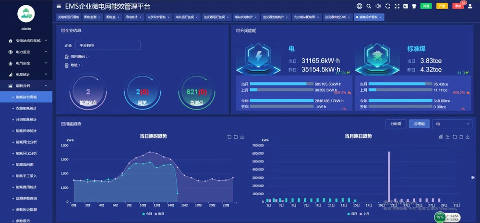Enter fullscreen using the expand icon

click(396, 6)
